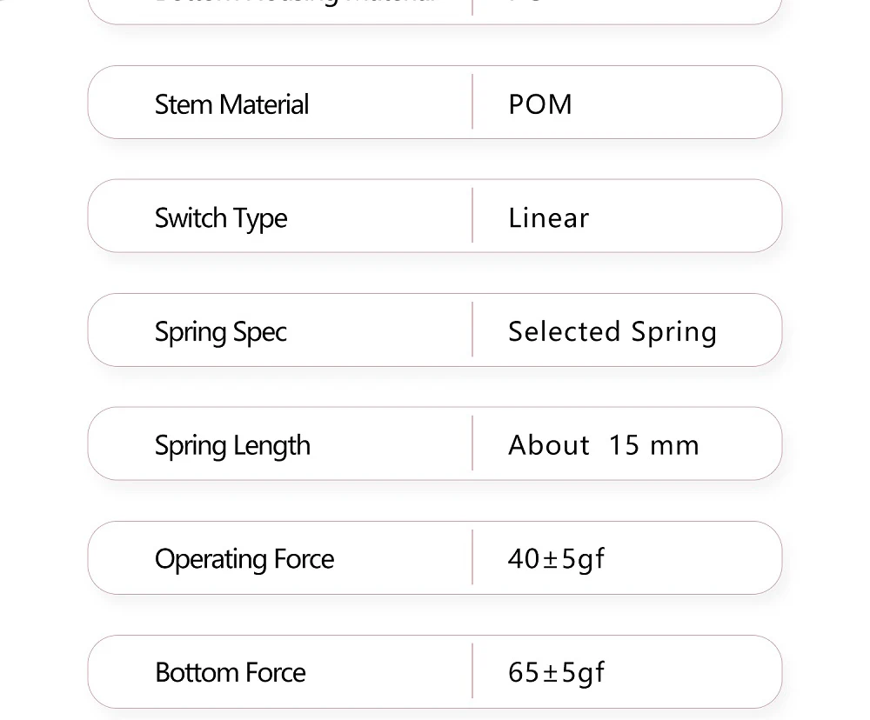Click the word "Selected" in Spring Spec value

564,332
